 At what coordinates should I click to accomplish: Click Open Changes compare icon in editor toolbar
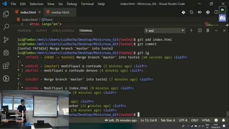pos(191,12)
